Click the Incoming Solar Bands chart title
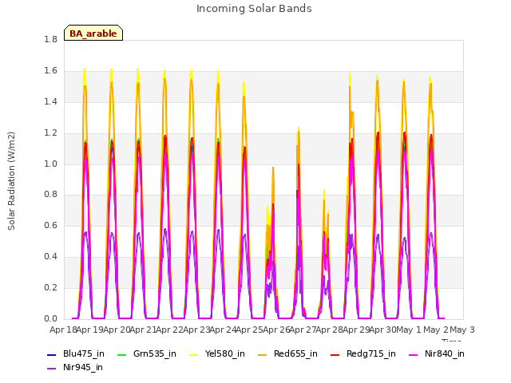The height and width of the screenshot is (383, 511). point(254,9)
